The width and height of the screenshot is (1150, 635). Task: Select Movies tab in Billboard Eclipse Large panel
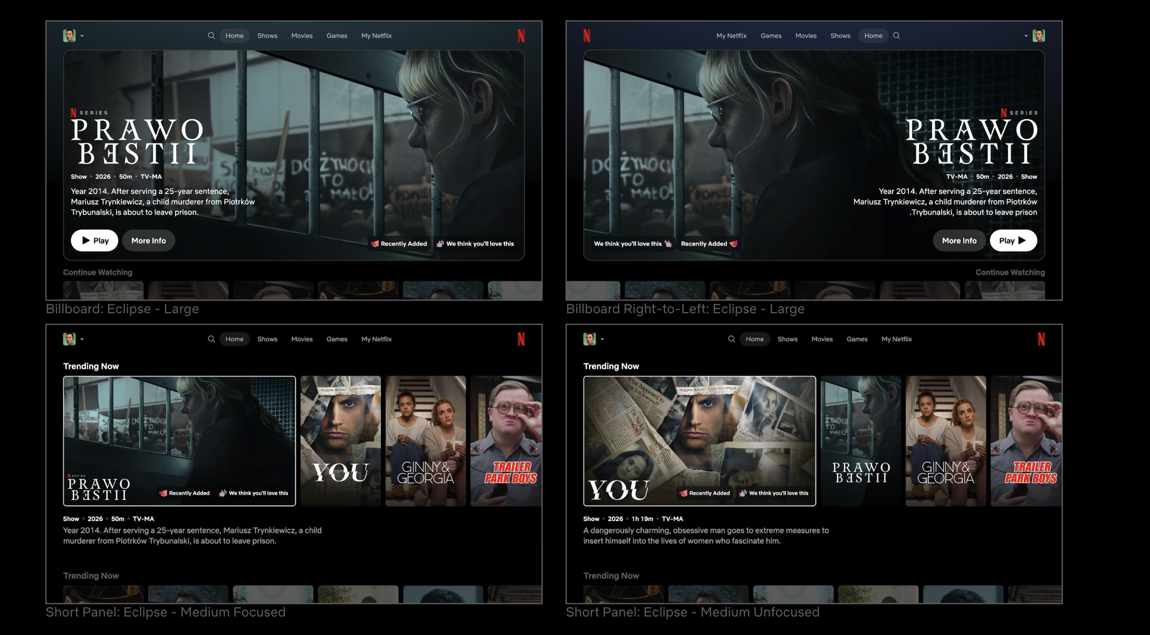coord(302,36)
